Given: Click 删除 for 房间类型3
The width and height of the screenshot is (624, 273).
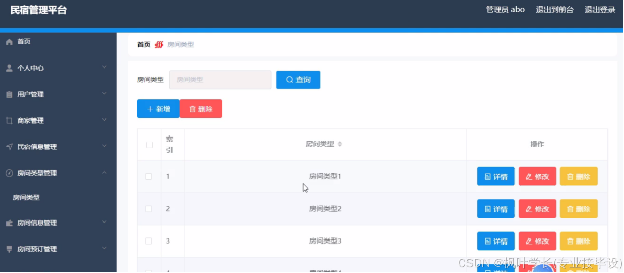Looking at the screenshot, I should 579,241.
